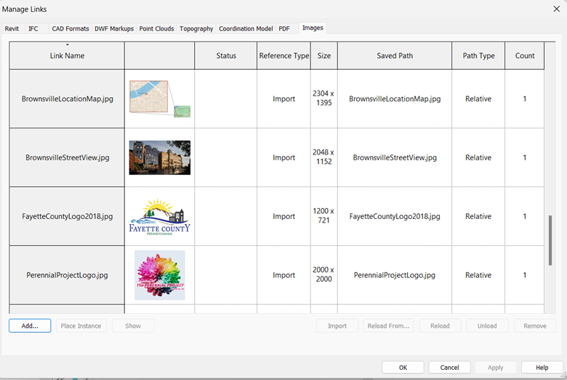
Task: Click the Show button
Action: 133,326
